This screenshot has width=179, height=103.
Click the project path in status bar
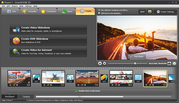55,100
